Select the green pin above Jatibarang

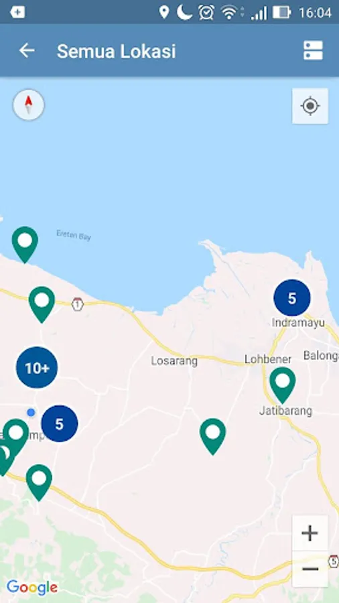283,385
